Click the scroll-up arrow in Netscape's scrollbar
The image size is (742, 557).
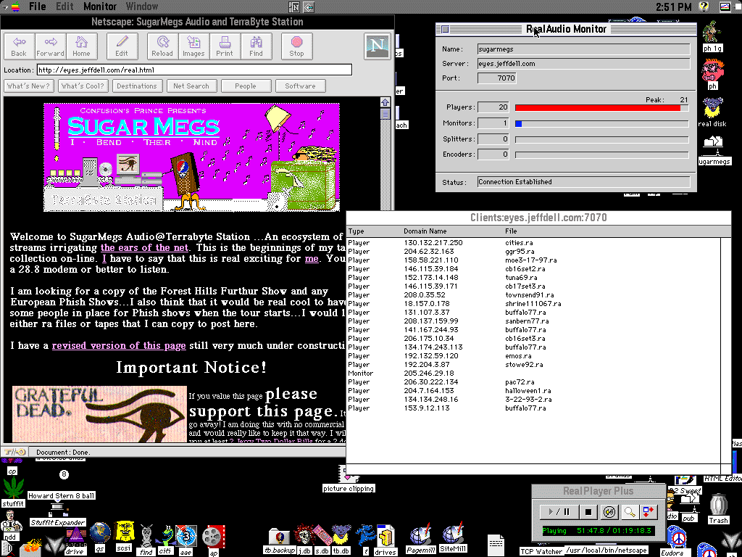[x=385, y=102]
